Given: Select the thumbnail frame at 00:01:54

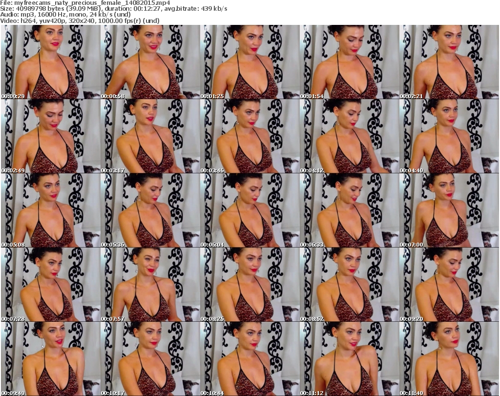Looking at the screenshot, I should point(350,62).
